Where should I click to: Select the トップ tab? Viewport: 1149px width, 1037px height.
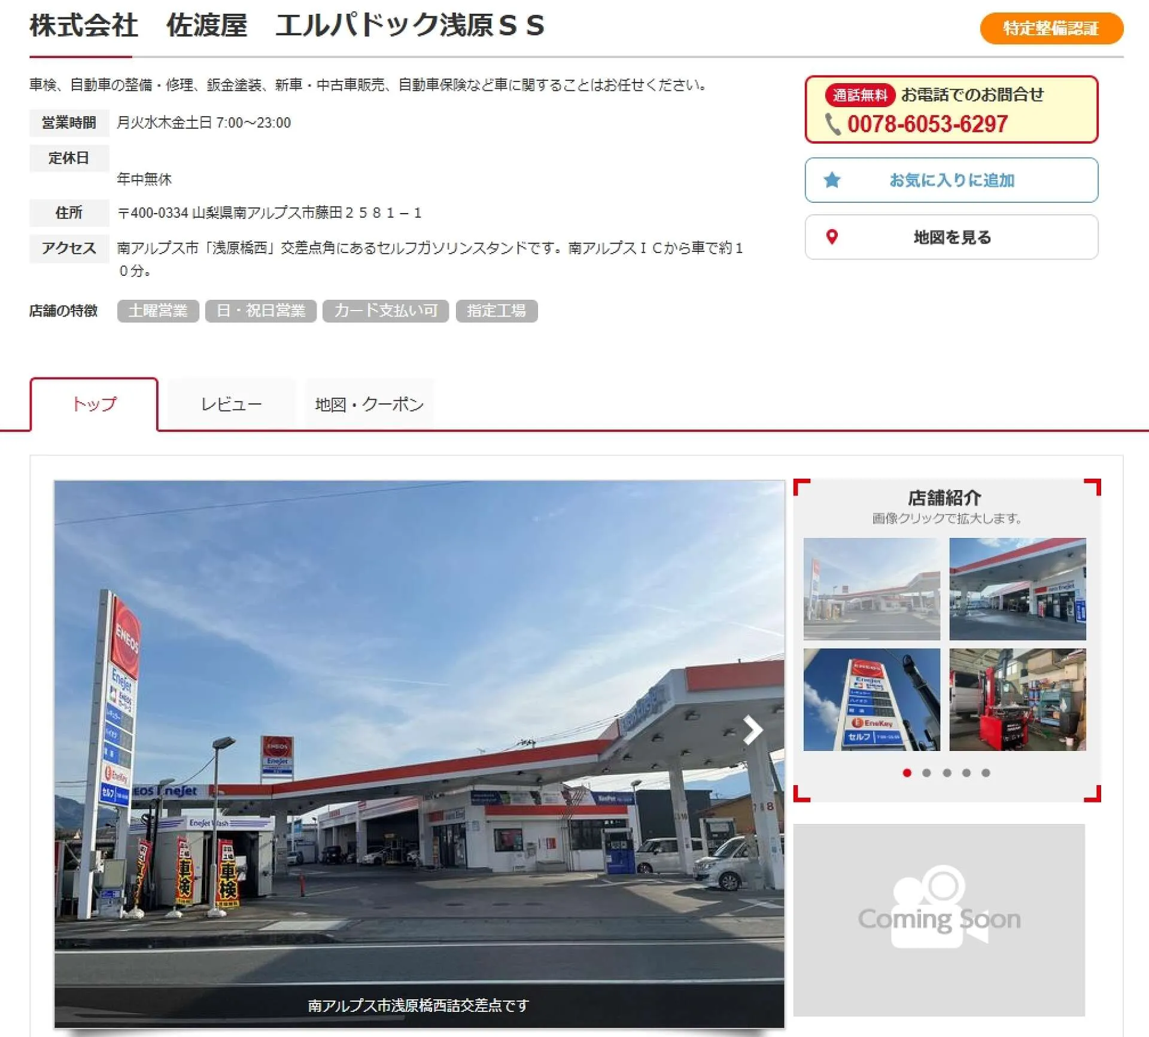point(94,405)
